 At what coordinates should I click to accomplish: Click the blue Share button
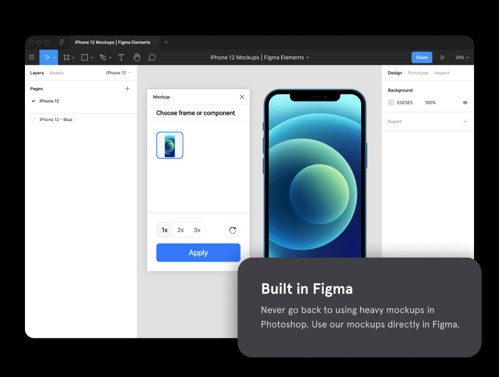[422, 57]
